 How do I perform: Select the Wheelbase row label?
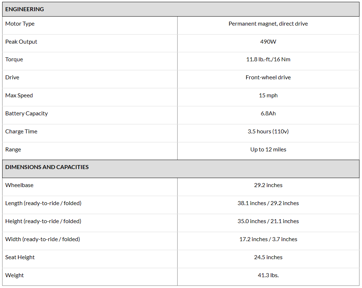tap(19, 185)
